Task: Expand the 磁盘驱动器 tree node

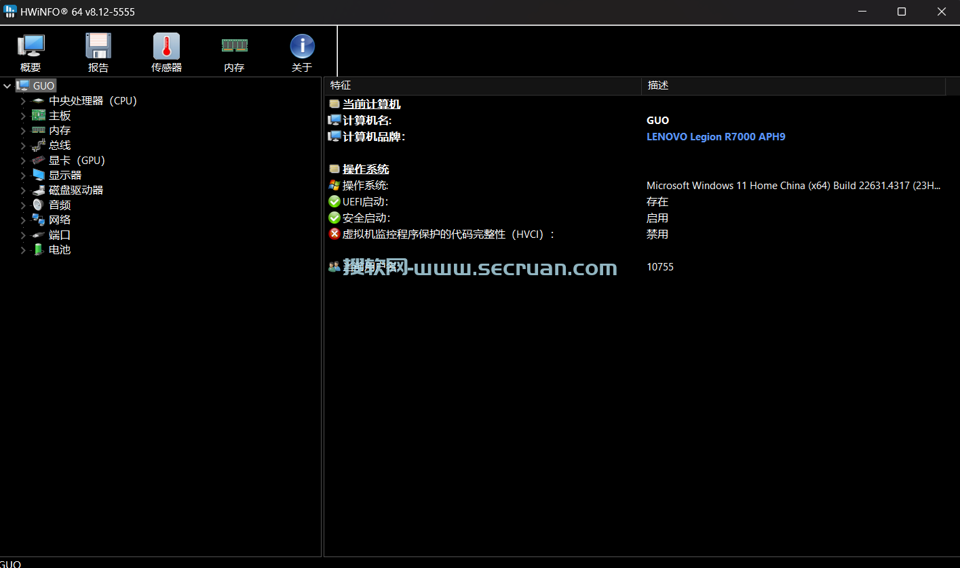Action: [23, 190]
